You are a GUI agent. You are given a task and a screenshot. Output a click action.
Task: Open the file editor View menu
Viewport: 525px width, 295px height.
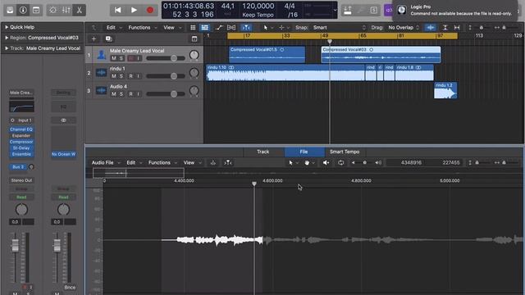coord(192,162)
